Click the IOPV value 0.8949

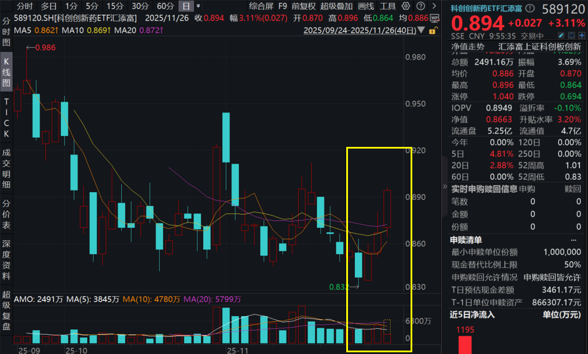(499, 108)
